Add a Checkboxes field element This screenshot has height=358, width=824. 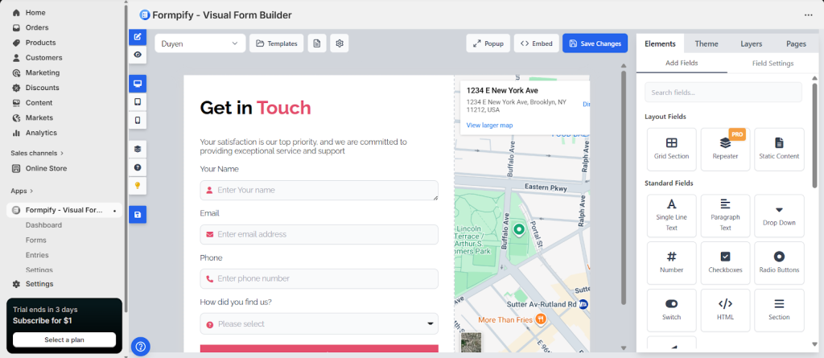(x=725, y=262)
